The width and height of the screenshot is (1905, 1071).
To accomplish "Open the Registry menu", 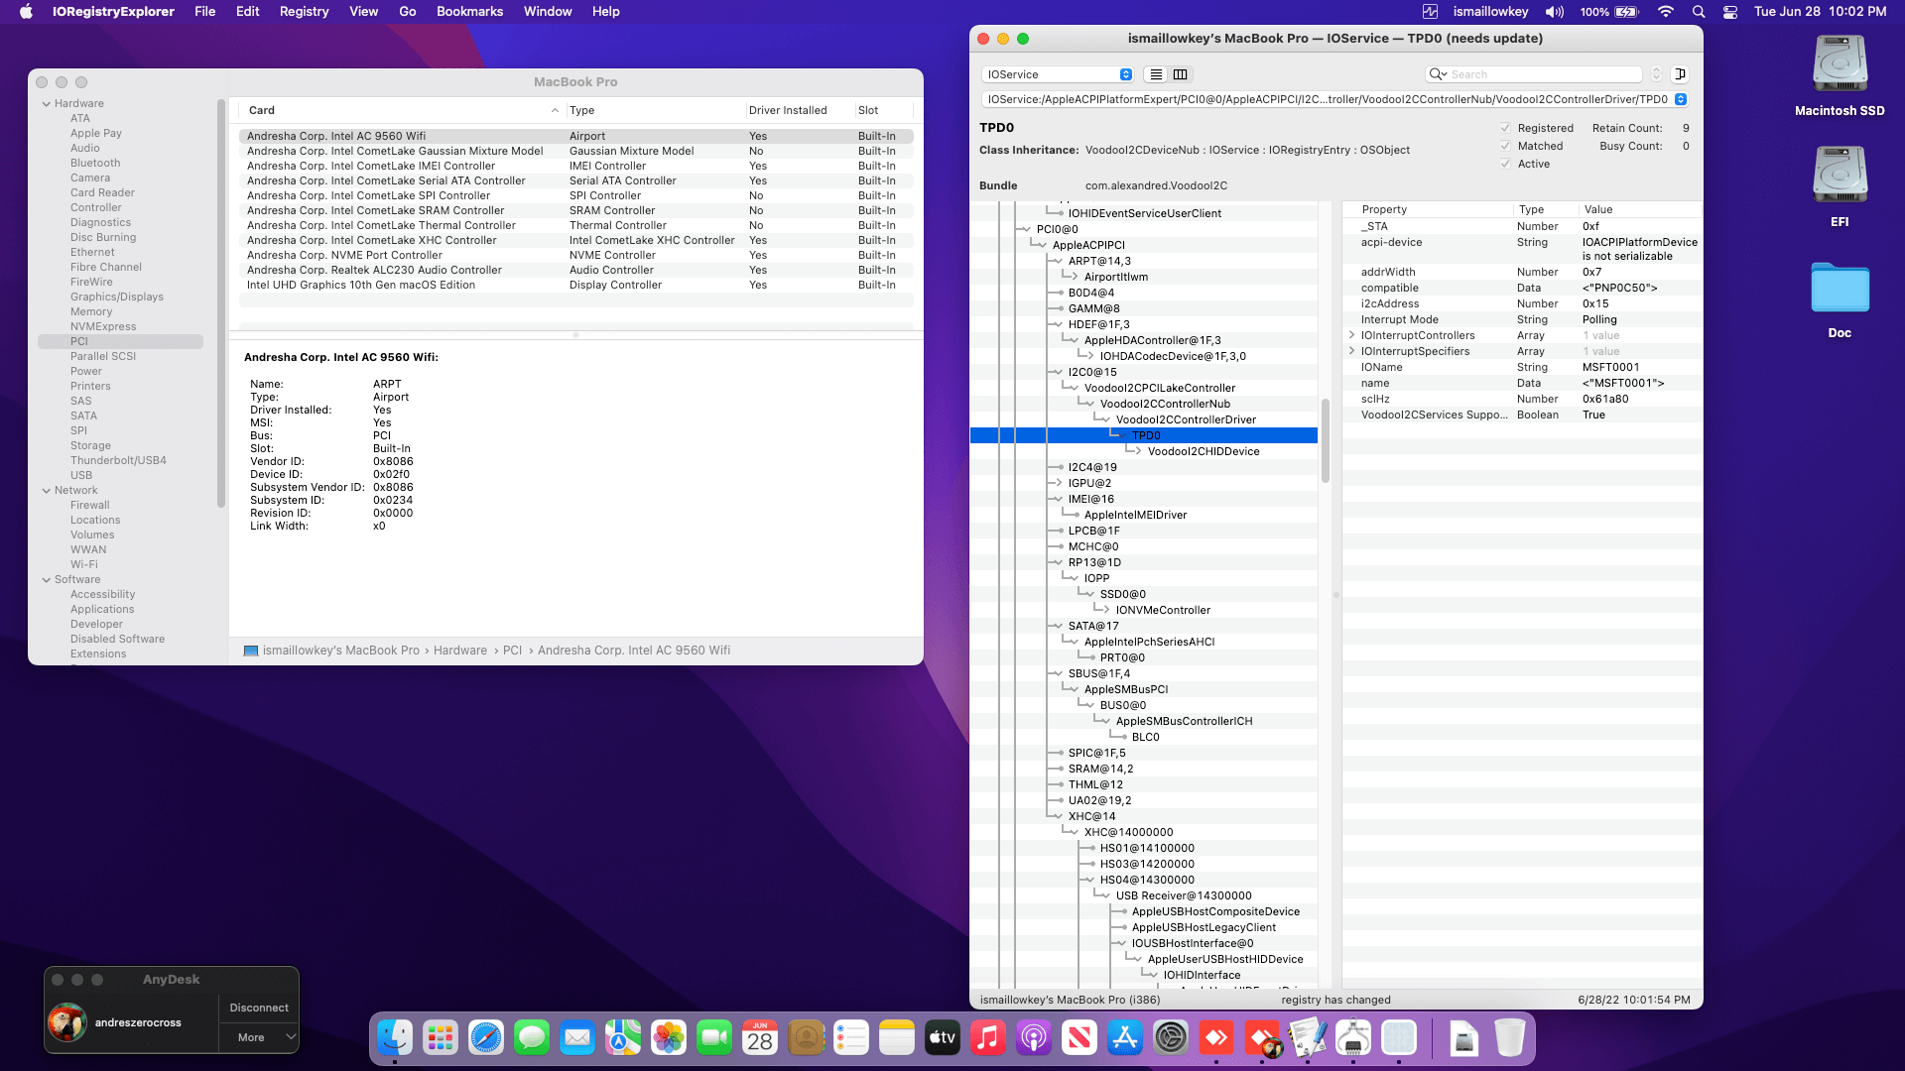I will click(304, 12).
